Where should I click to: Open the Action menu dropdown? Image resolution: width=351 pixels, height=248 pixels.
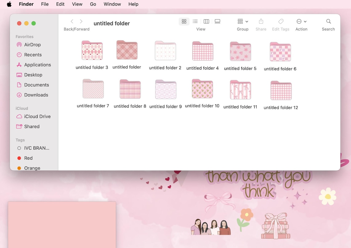point(301,22)
